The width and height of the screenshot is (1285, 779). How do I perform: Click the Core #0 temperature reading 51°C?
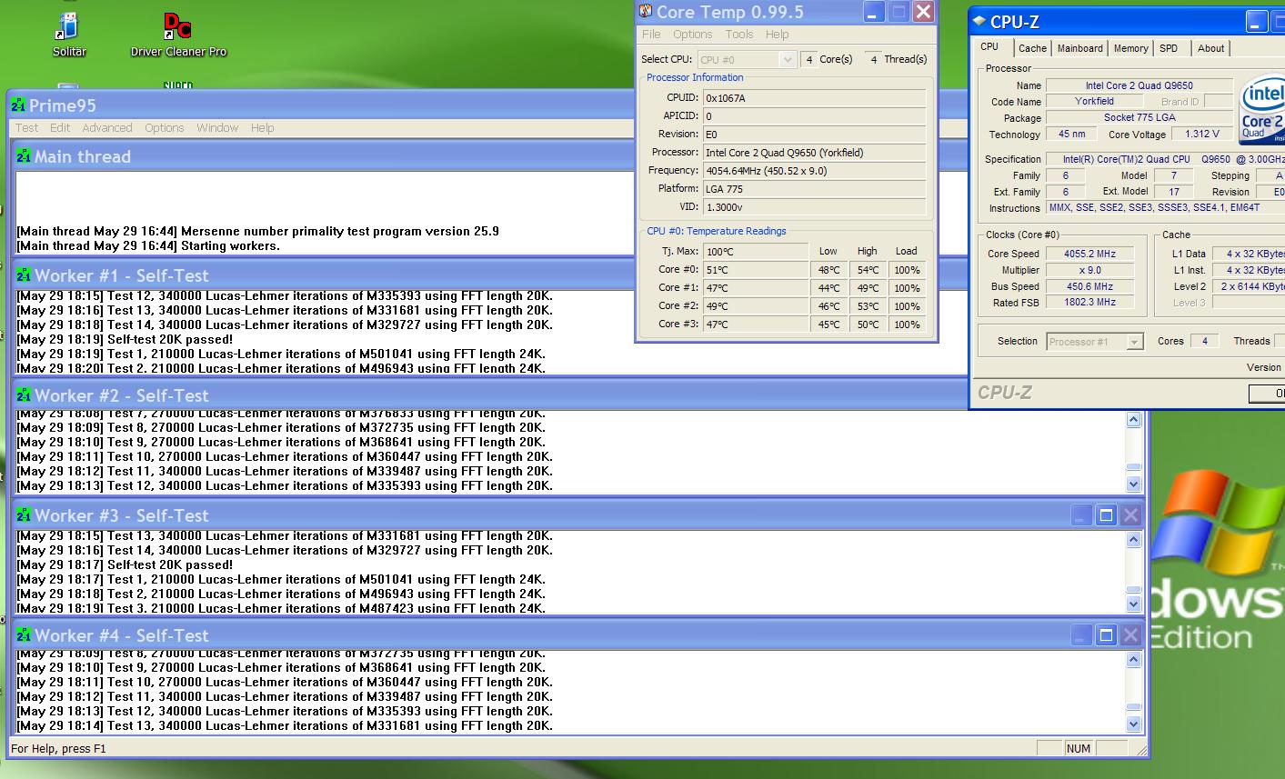[755, 270]
